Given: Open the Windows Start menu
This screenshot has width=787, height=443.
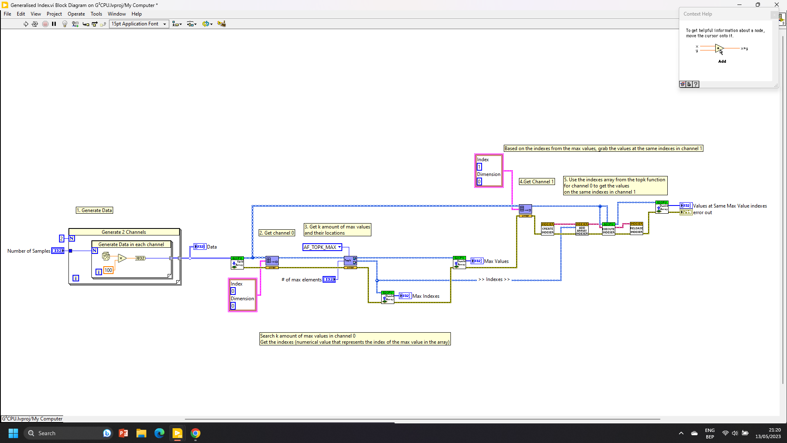Looking at the screenshot, I should (x=13, y=433).
